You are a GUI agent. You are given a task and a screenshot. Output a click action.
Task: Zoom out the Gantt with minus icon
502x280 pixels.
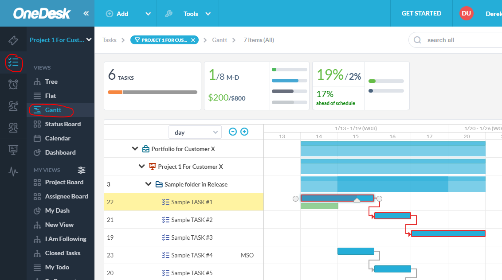point(233,132)
